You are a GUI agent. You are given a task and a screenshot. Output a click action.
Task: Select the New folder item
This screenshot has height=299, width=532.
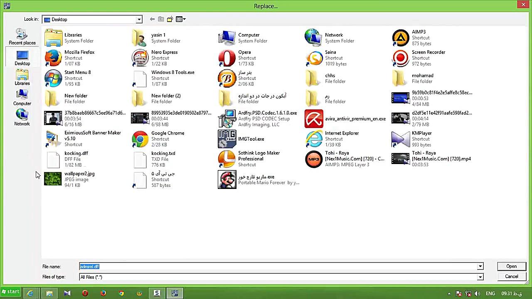click(x=66, y=98)
